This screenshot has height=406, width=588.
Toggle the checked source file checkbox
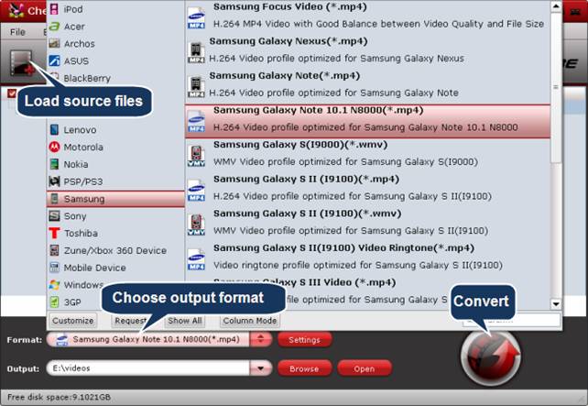tap(12, 93)
